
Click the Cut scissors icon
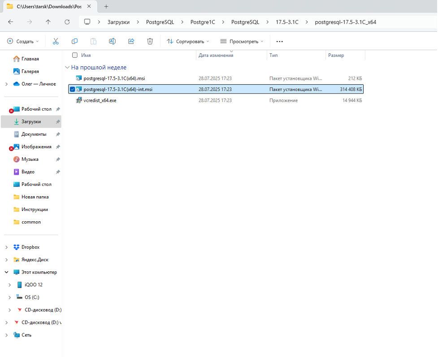[56, 41]
